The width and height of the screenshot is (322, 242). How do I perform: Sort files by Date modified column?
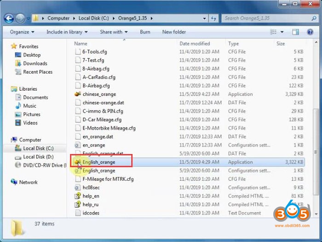point(195,44)
